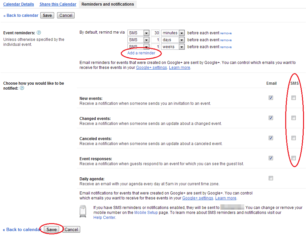306x236 pixels.
Task: Click the bottom Save button
Action: 51,229
